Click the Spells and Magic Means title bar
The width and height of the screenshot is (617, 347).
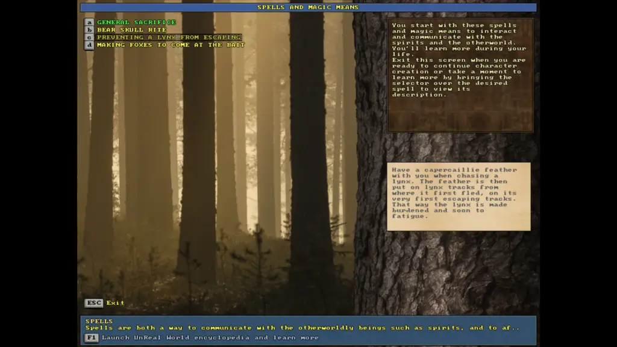point(308,7)
